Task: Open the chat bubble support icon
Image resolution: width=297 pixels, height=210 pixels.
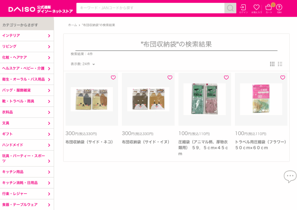Action: pyautogui.click(x=290, y=176)
